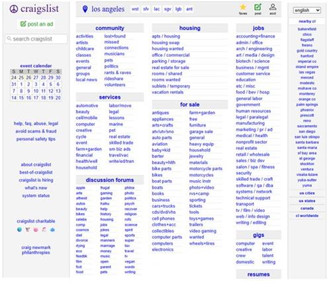The width and height of the screenshot is (331, 284).
Task: Select the sfv area tab
Action: [x=146, y=9]
